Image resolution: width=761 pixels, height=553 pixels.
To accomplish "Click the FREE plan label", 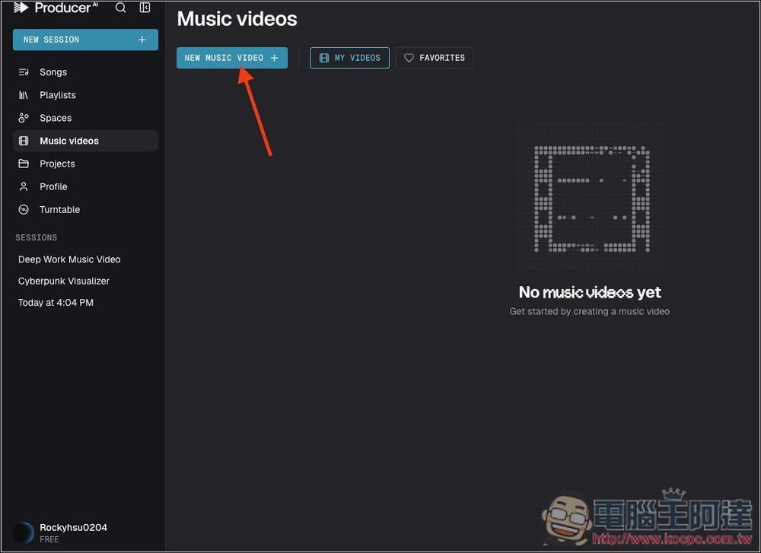I will (49, 539).
